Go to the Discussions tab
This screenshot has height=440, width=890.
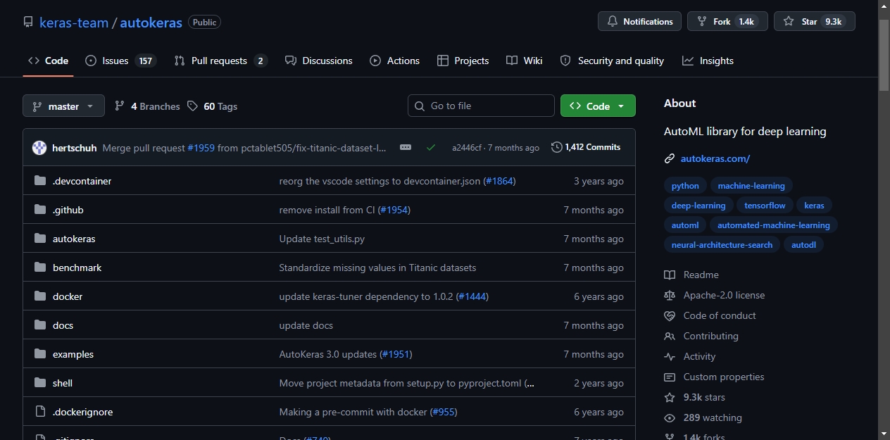(318, 61)
